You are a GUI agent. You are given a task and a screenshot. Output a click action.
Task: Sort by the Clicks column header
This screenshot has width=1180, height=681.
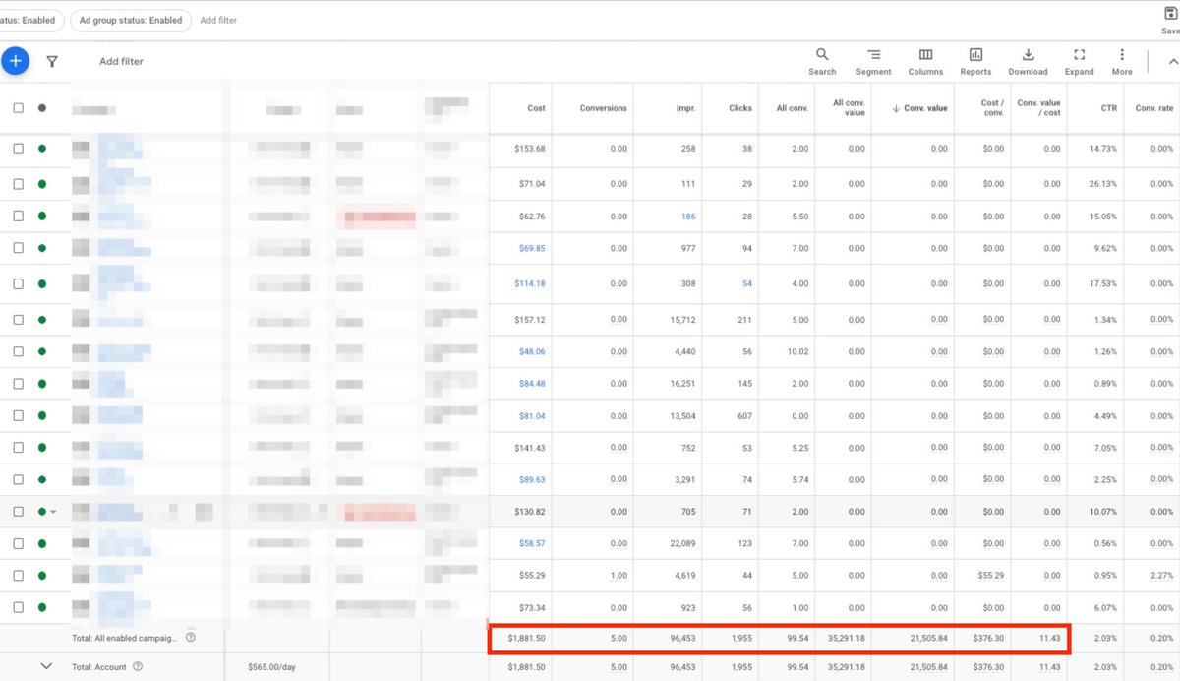(740, 108)
